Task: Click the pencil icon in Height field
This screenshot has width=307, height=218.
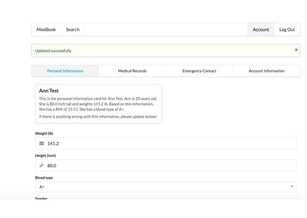Action: (x=42, y=165)
